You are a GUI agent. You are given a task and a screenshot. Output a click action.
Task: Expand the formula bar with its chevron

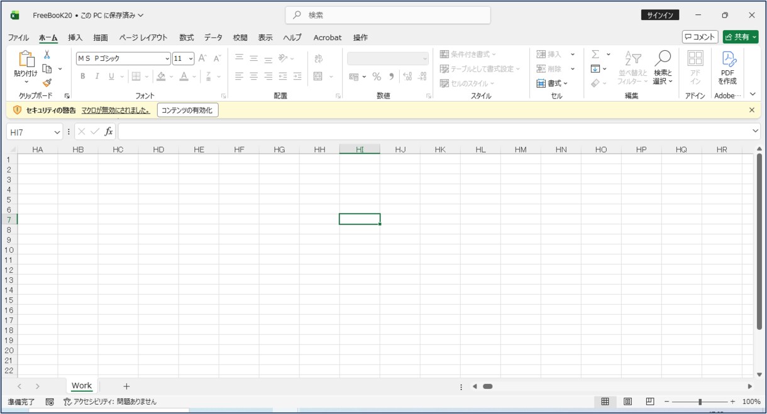(x=756, y=131)
